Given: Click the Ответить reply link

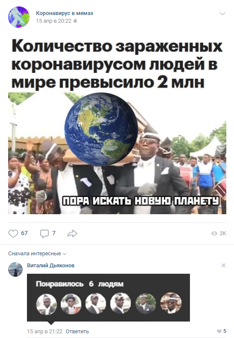Looking at the screenshot, I should tap(77, 332).
